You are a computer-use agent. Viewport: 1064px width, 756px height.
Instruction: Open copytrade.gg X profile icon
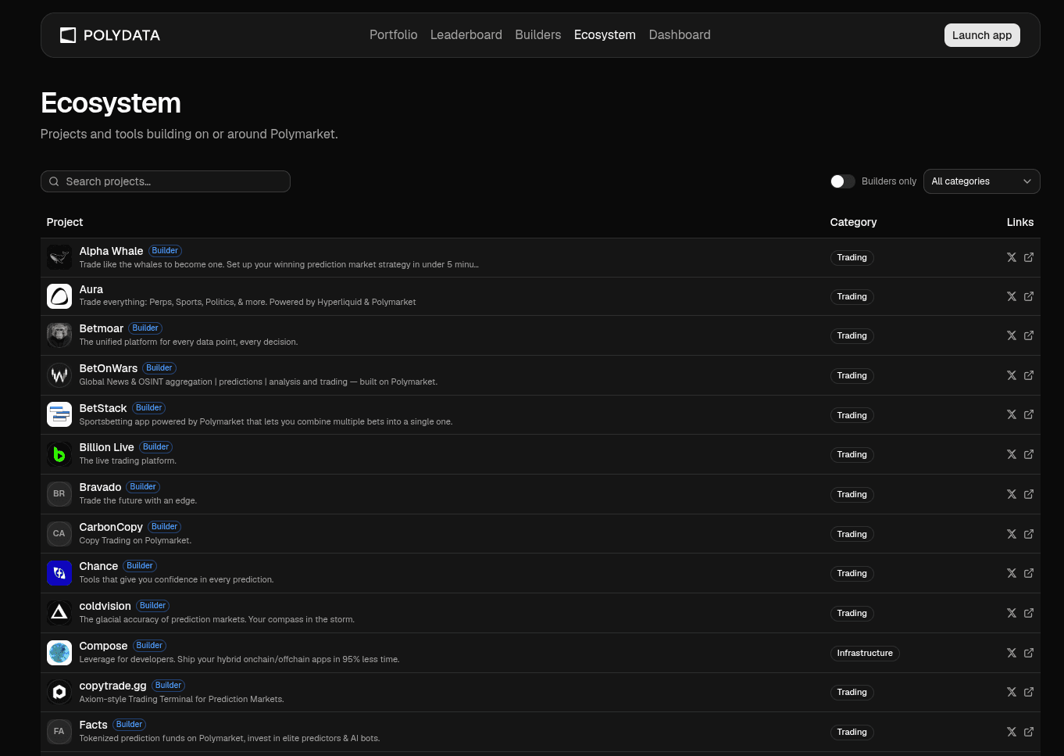click(x=1012, y=692)
